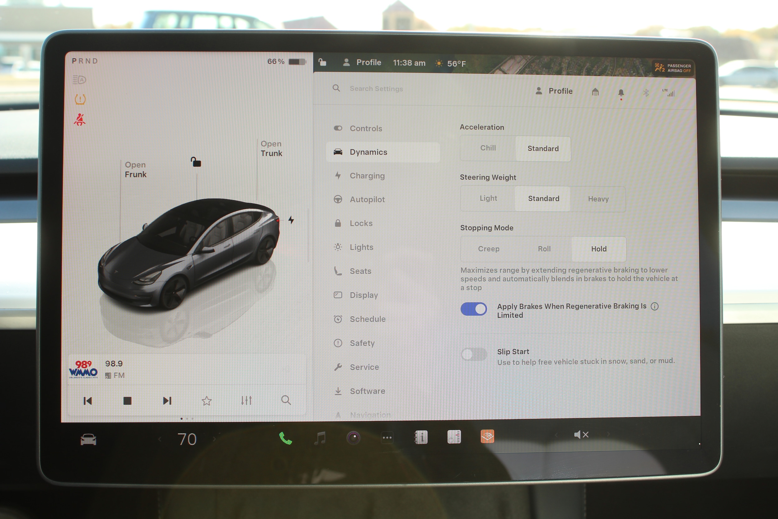Click the Search Settings field

376,89
